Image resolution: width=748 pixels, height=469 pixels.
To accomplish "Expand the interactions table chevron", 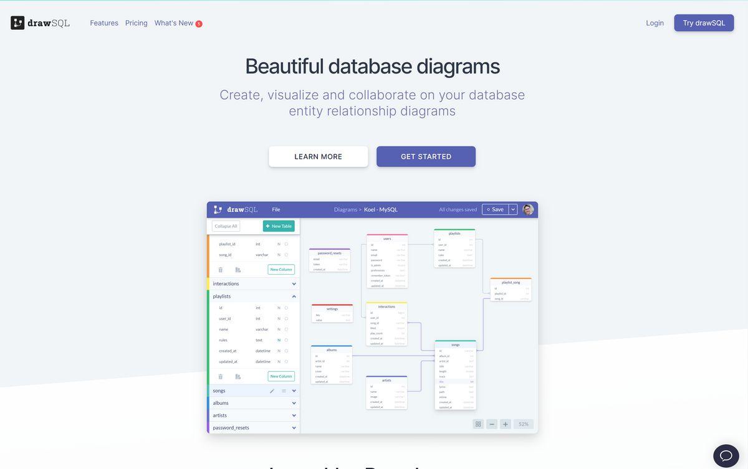I will point(294,283).
